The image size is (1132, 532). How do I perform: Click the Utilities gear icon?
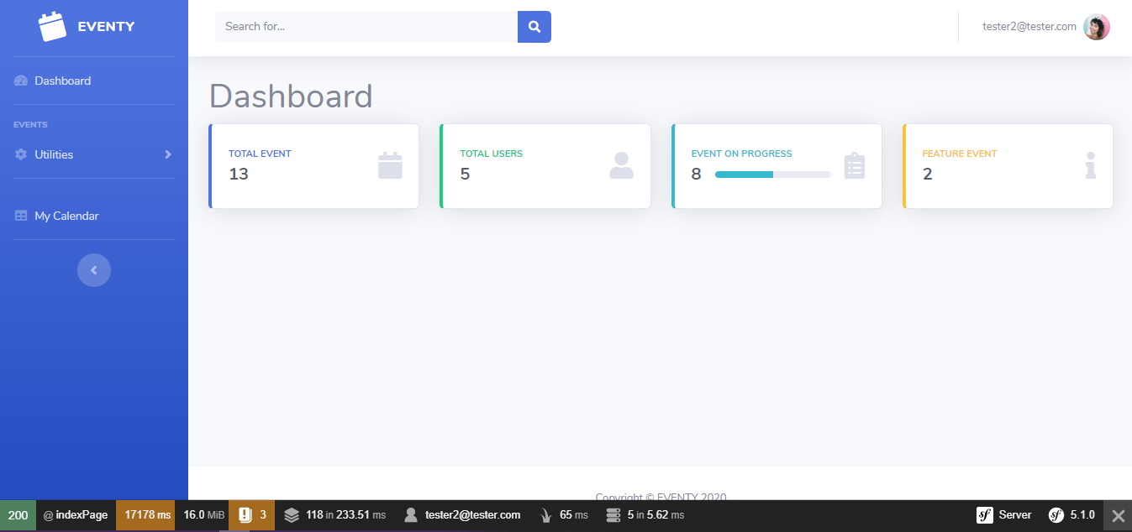[x=19, y=154]
